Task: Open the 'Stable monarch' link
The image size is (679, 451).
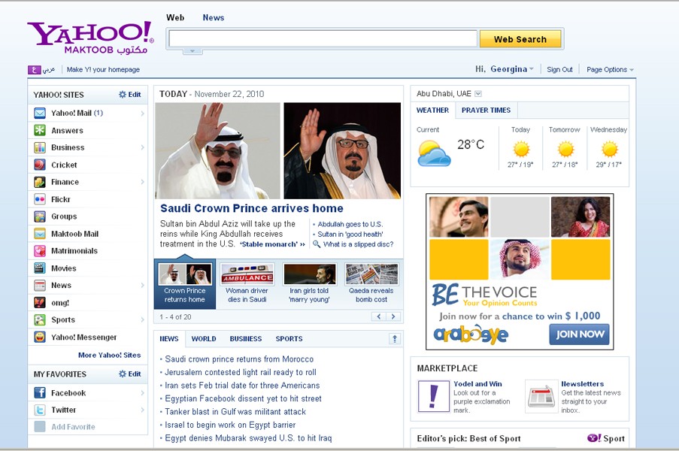Action: point(272,244)
